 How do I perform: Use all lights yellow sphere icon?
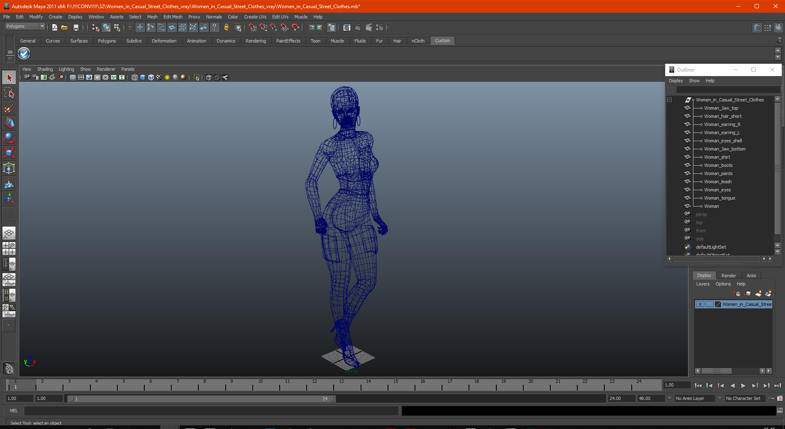(167, 77)
